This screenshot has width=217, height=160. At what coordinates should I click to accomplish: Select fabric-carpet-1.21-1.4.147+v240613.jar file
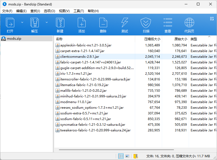click(90, 62)
